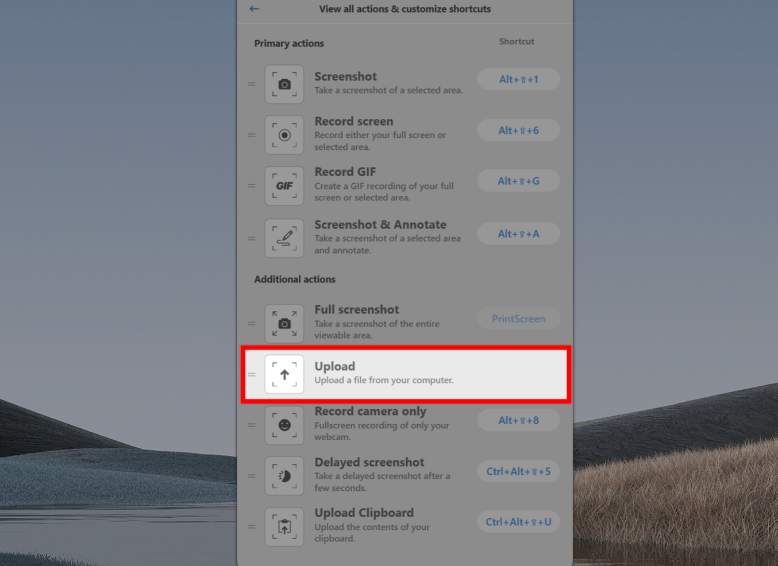778x566 pixels.
Task: Go back using the arrow in the header
Action: pyautogui.click(x=255, y=9)
